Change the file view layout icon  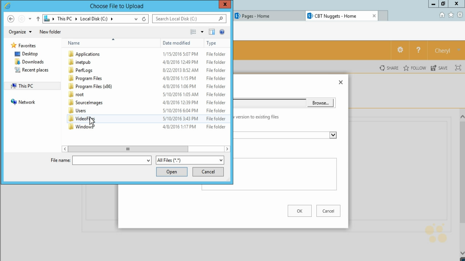pos(193,32)
